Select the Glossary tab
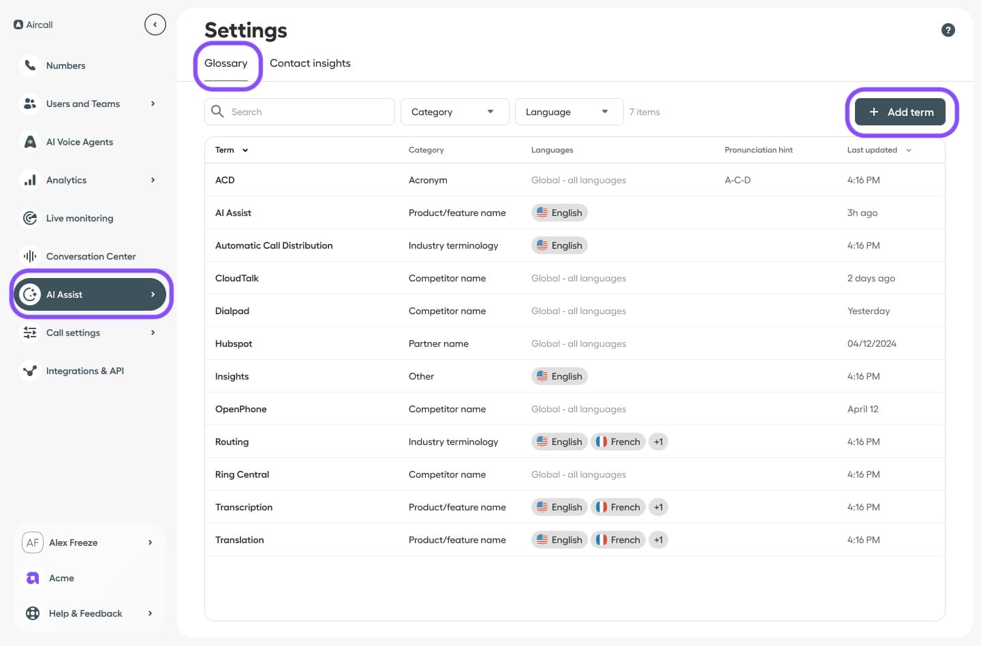981x646 pixels. pos(225,63)
